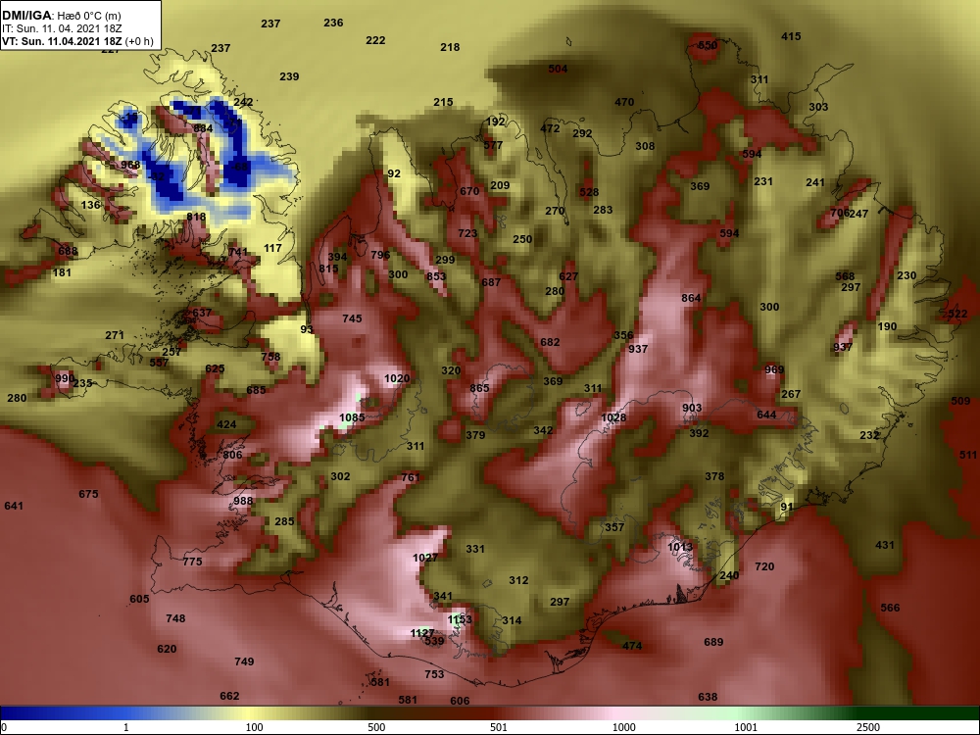Click the map value '312'
The height and width of the screenshot is (735, 980).
click(518, 580)
